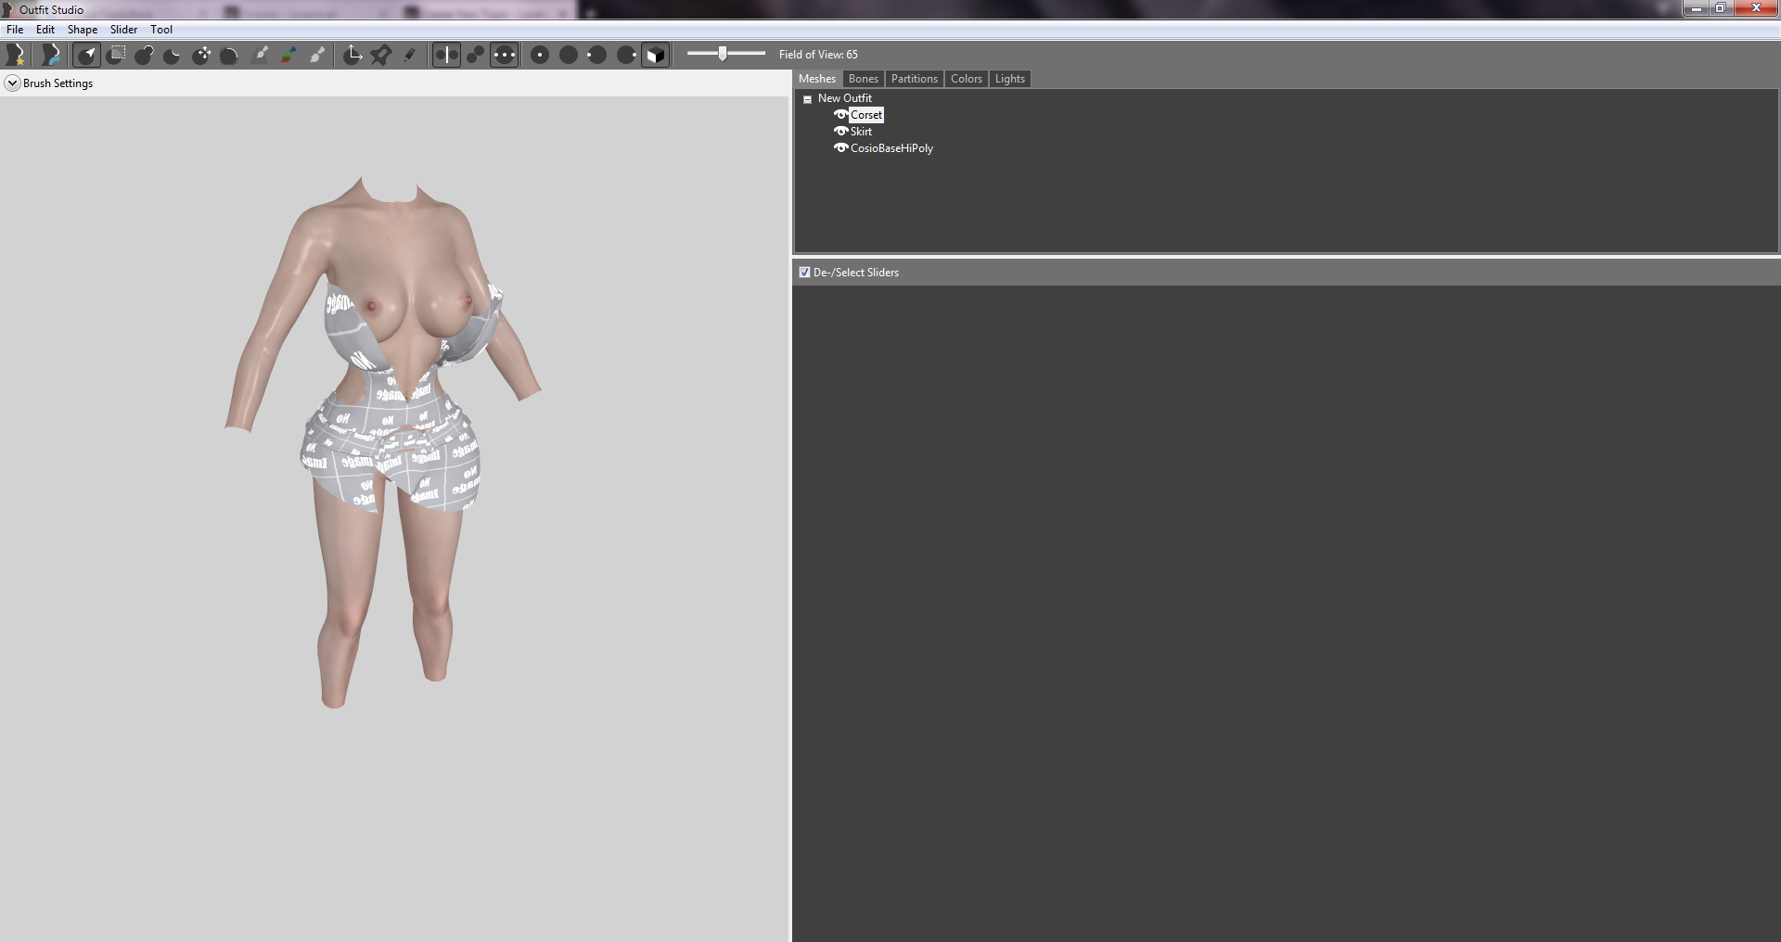Open the File menu
Screen dimensions: 1781x942
pos(15,30)
